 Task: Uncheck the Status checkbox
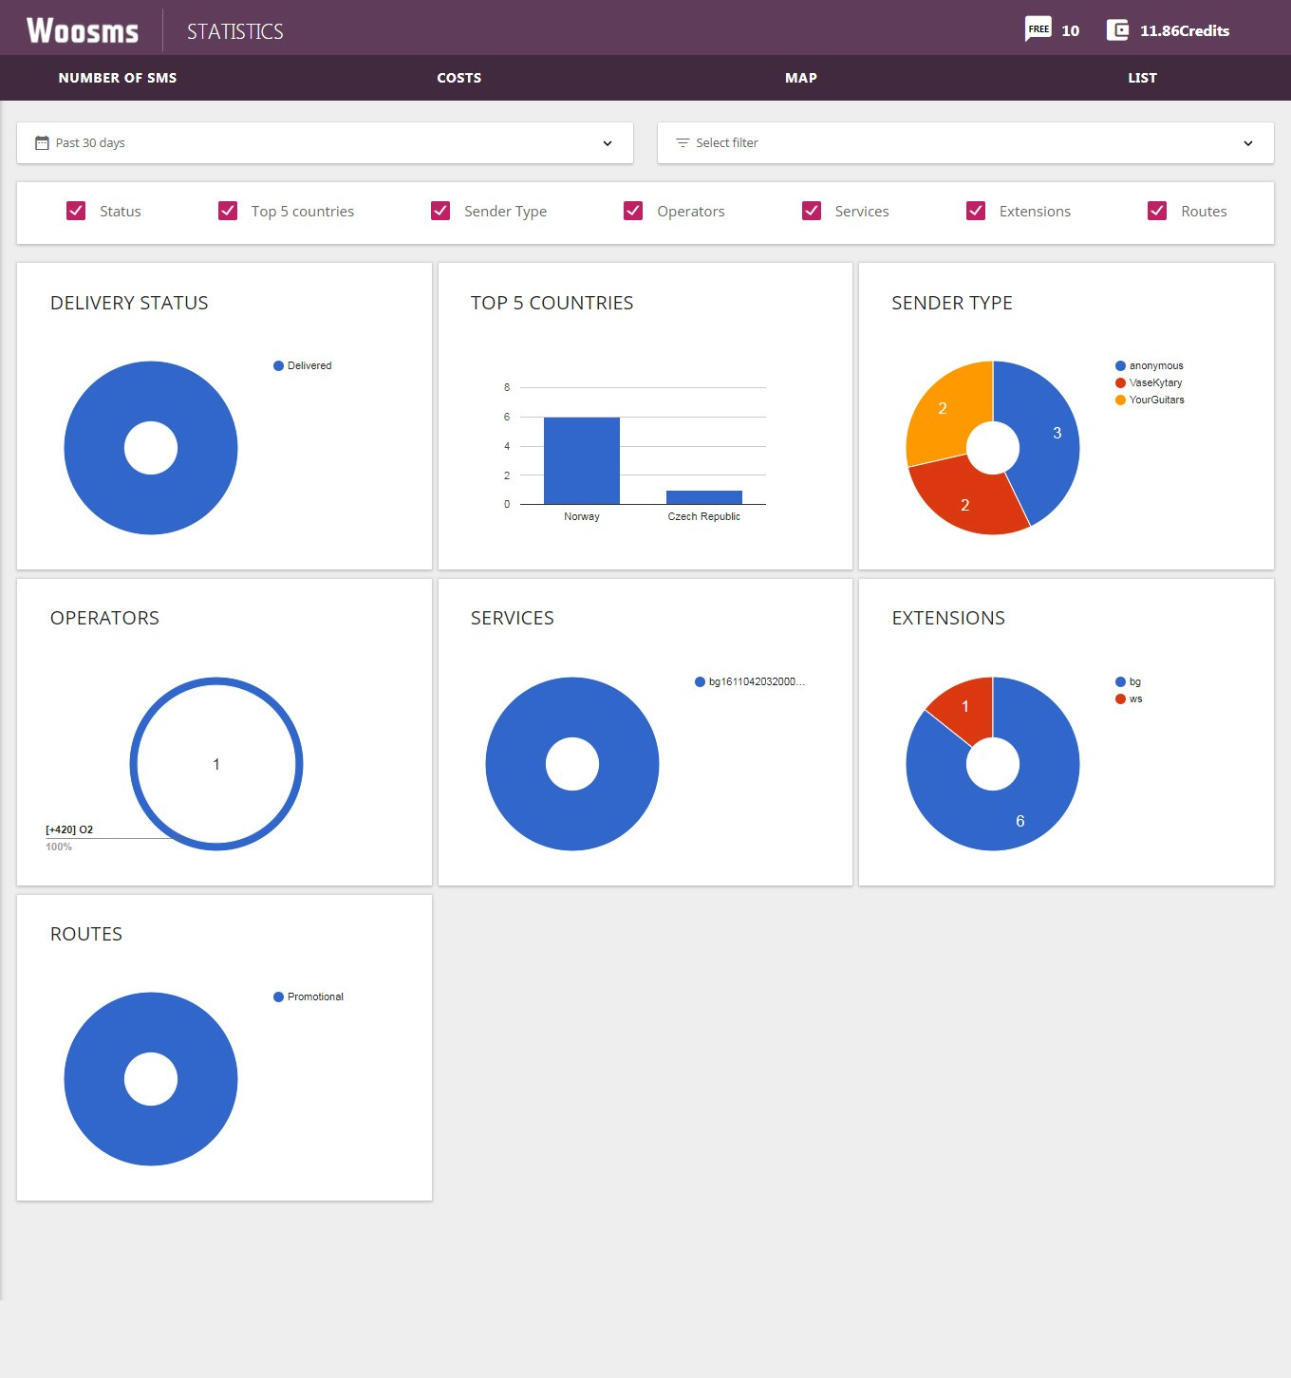pos(76,211)
